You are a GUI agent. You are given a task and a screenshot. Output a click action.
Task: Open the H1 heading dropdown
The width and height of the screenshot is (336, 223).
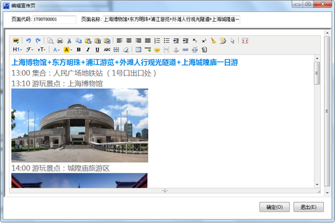coord(18,50)
